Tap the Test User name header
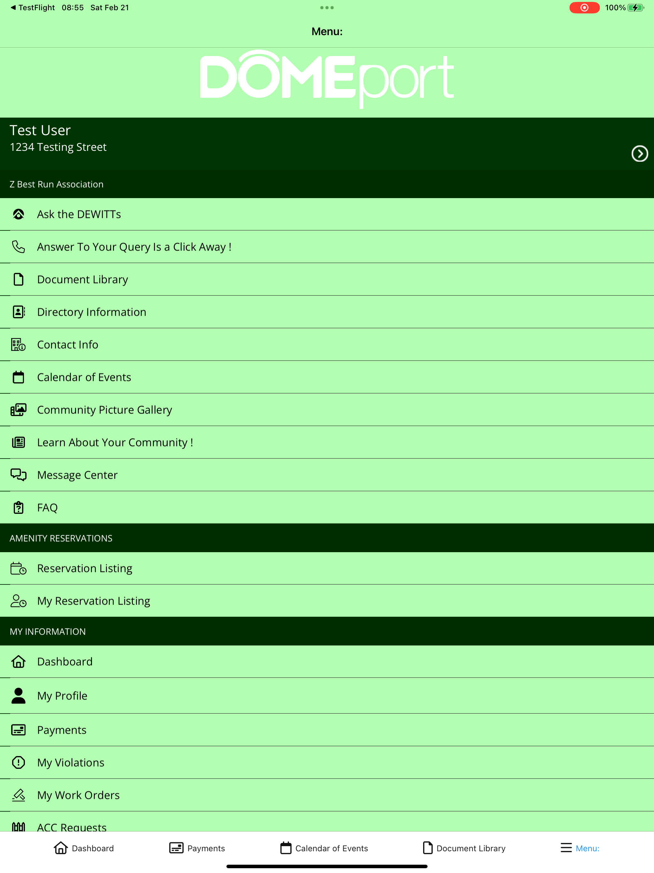The height and width of the screenshot is (873, 654). tap(40, 130)
